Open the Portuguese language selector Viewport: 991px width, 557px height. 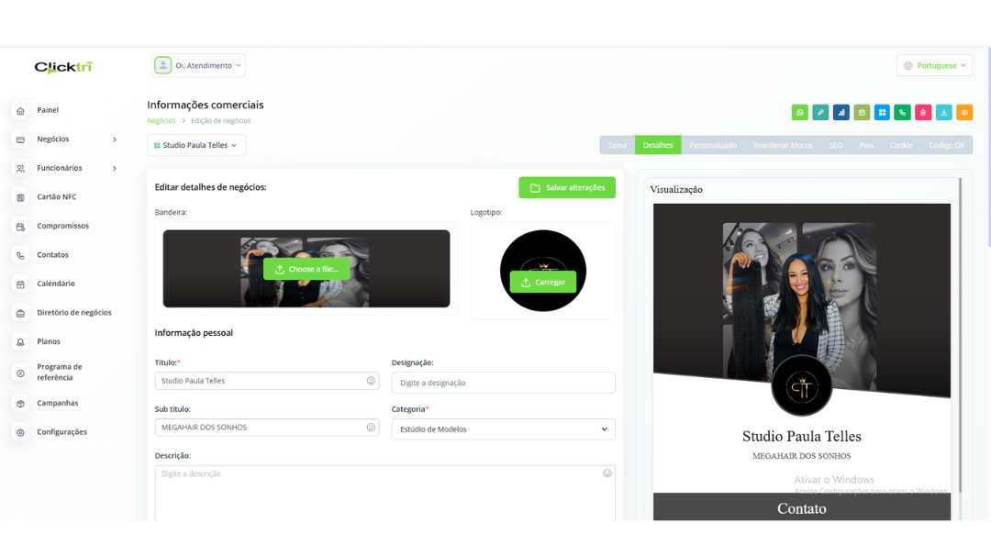[934, 66]
